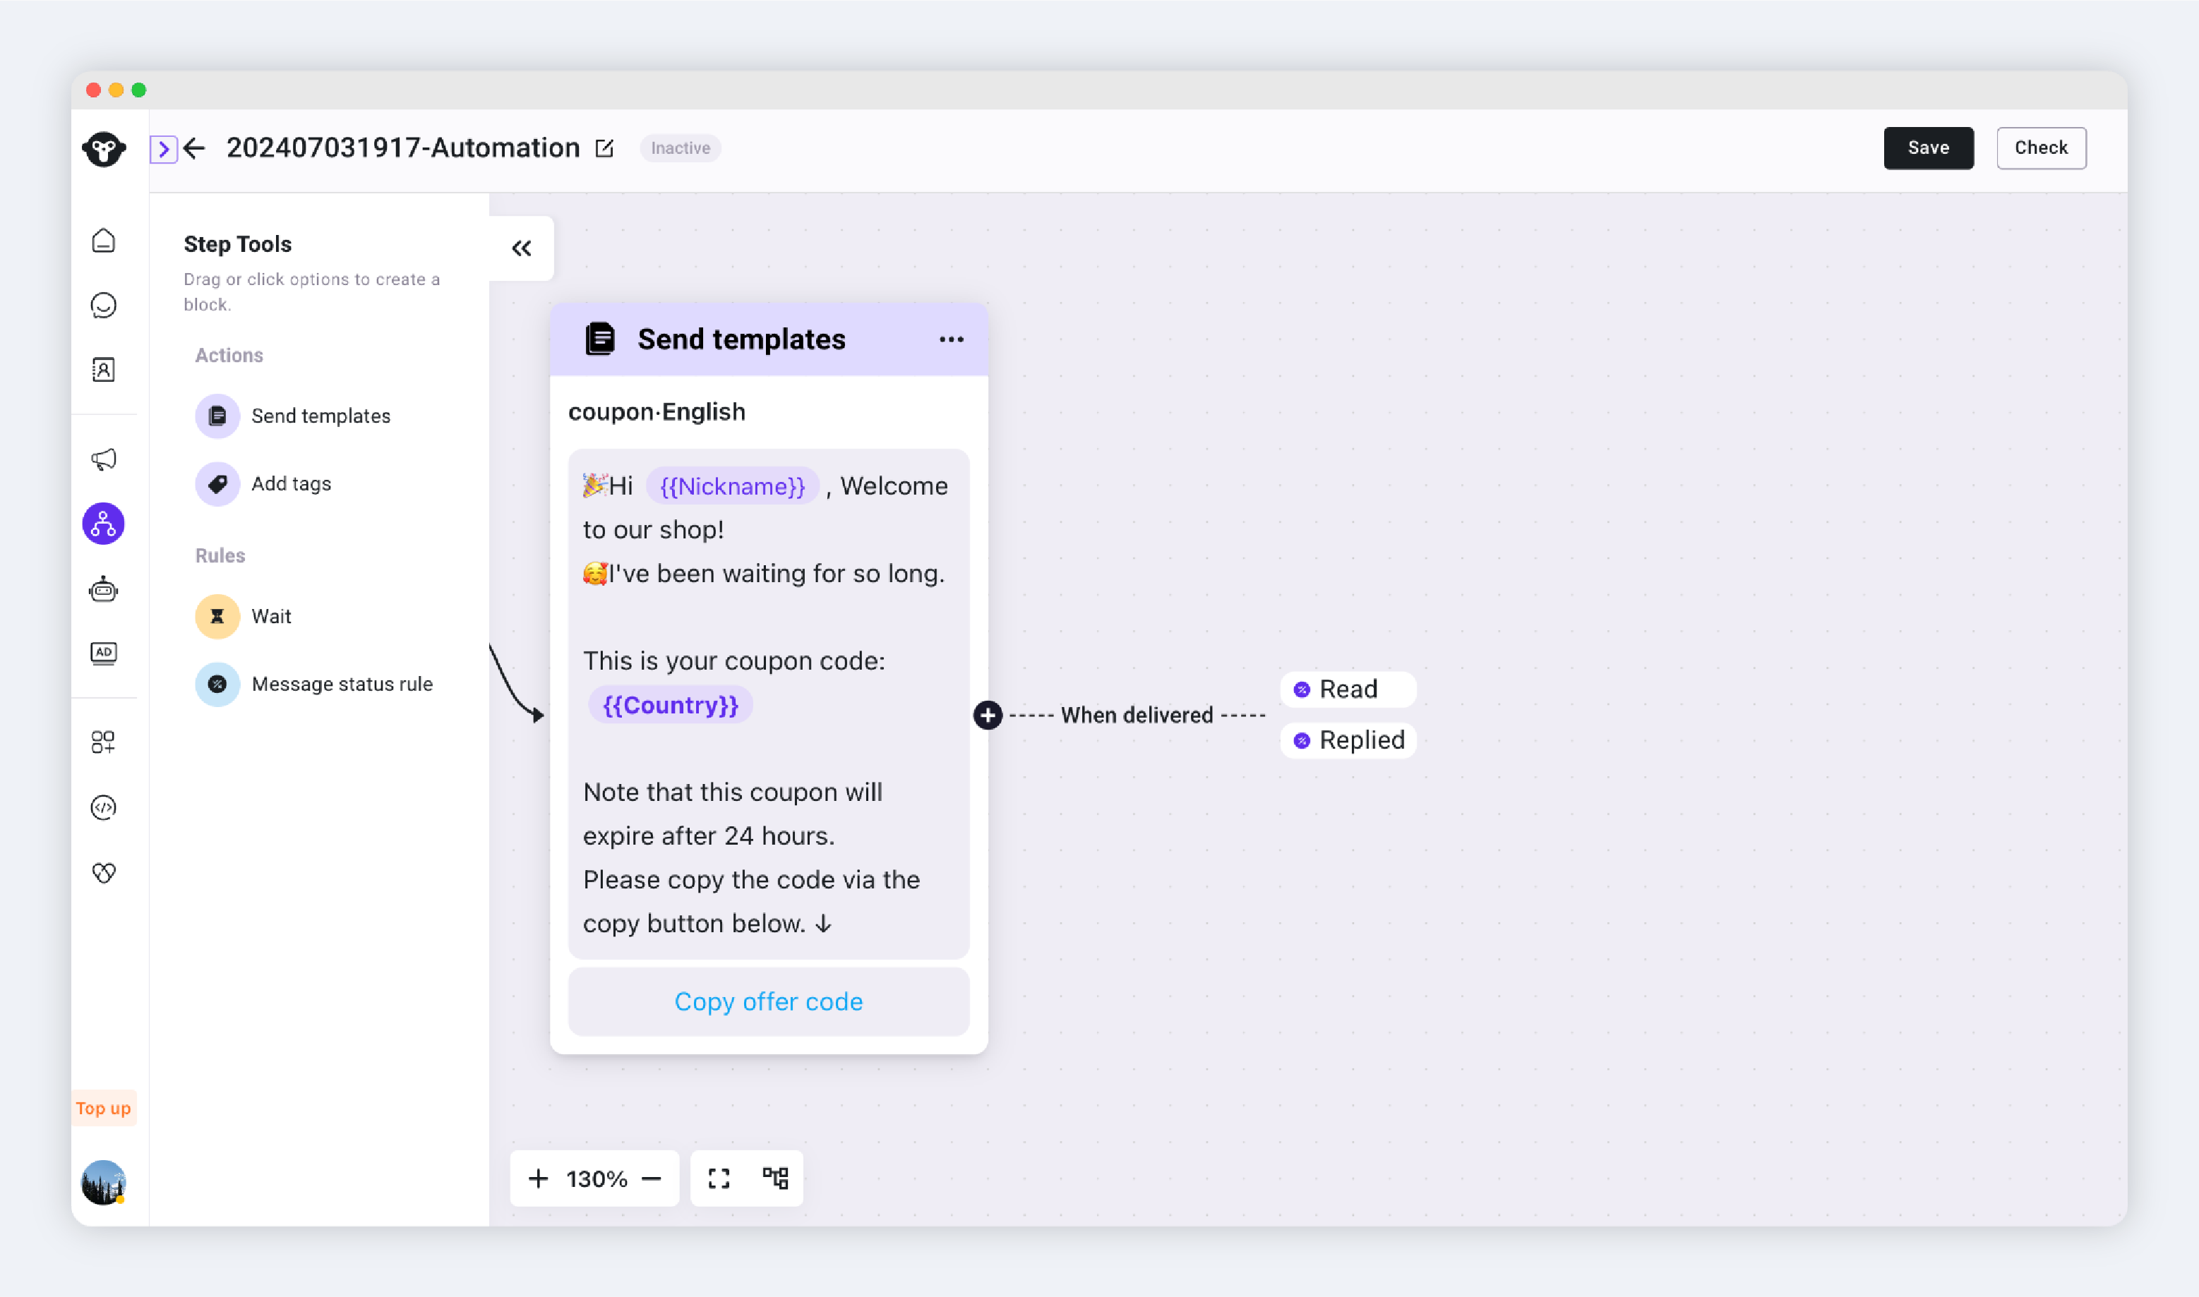The width and height of the screenshot is (2199, 1297).
Task: Open the chat inbox sidebar icon
Action: coord(103,305)
